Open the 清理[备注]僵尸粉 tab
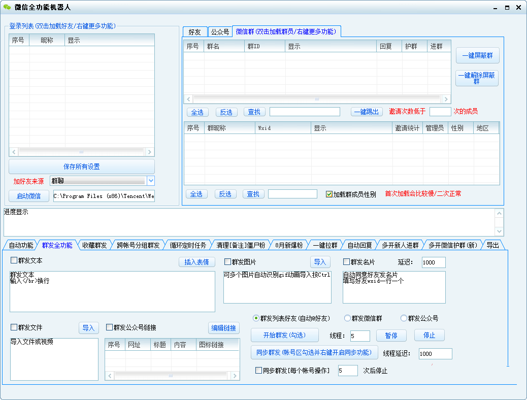 click(x=241, y=245)
